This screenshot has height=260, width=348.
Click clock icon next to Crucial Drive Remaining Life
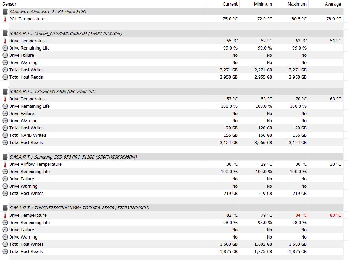pyautogui.click(x=5, y=48)
